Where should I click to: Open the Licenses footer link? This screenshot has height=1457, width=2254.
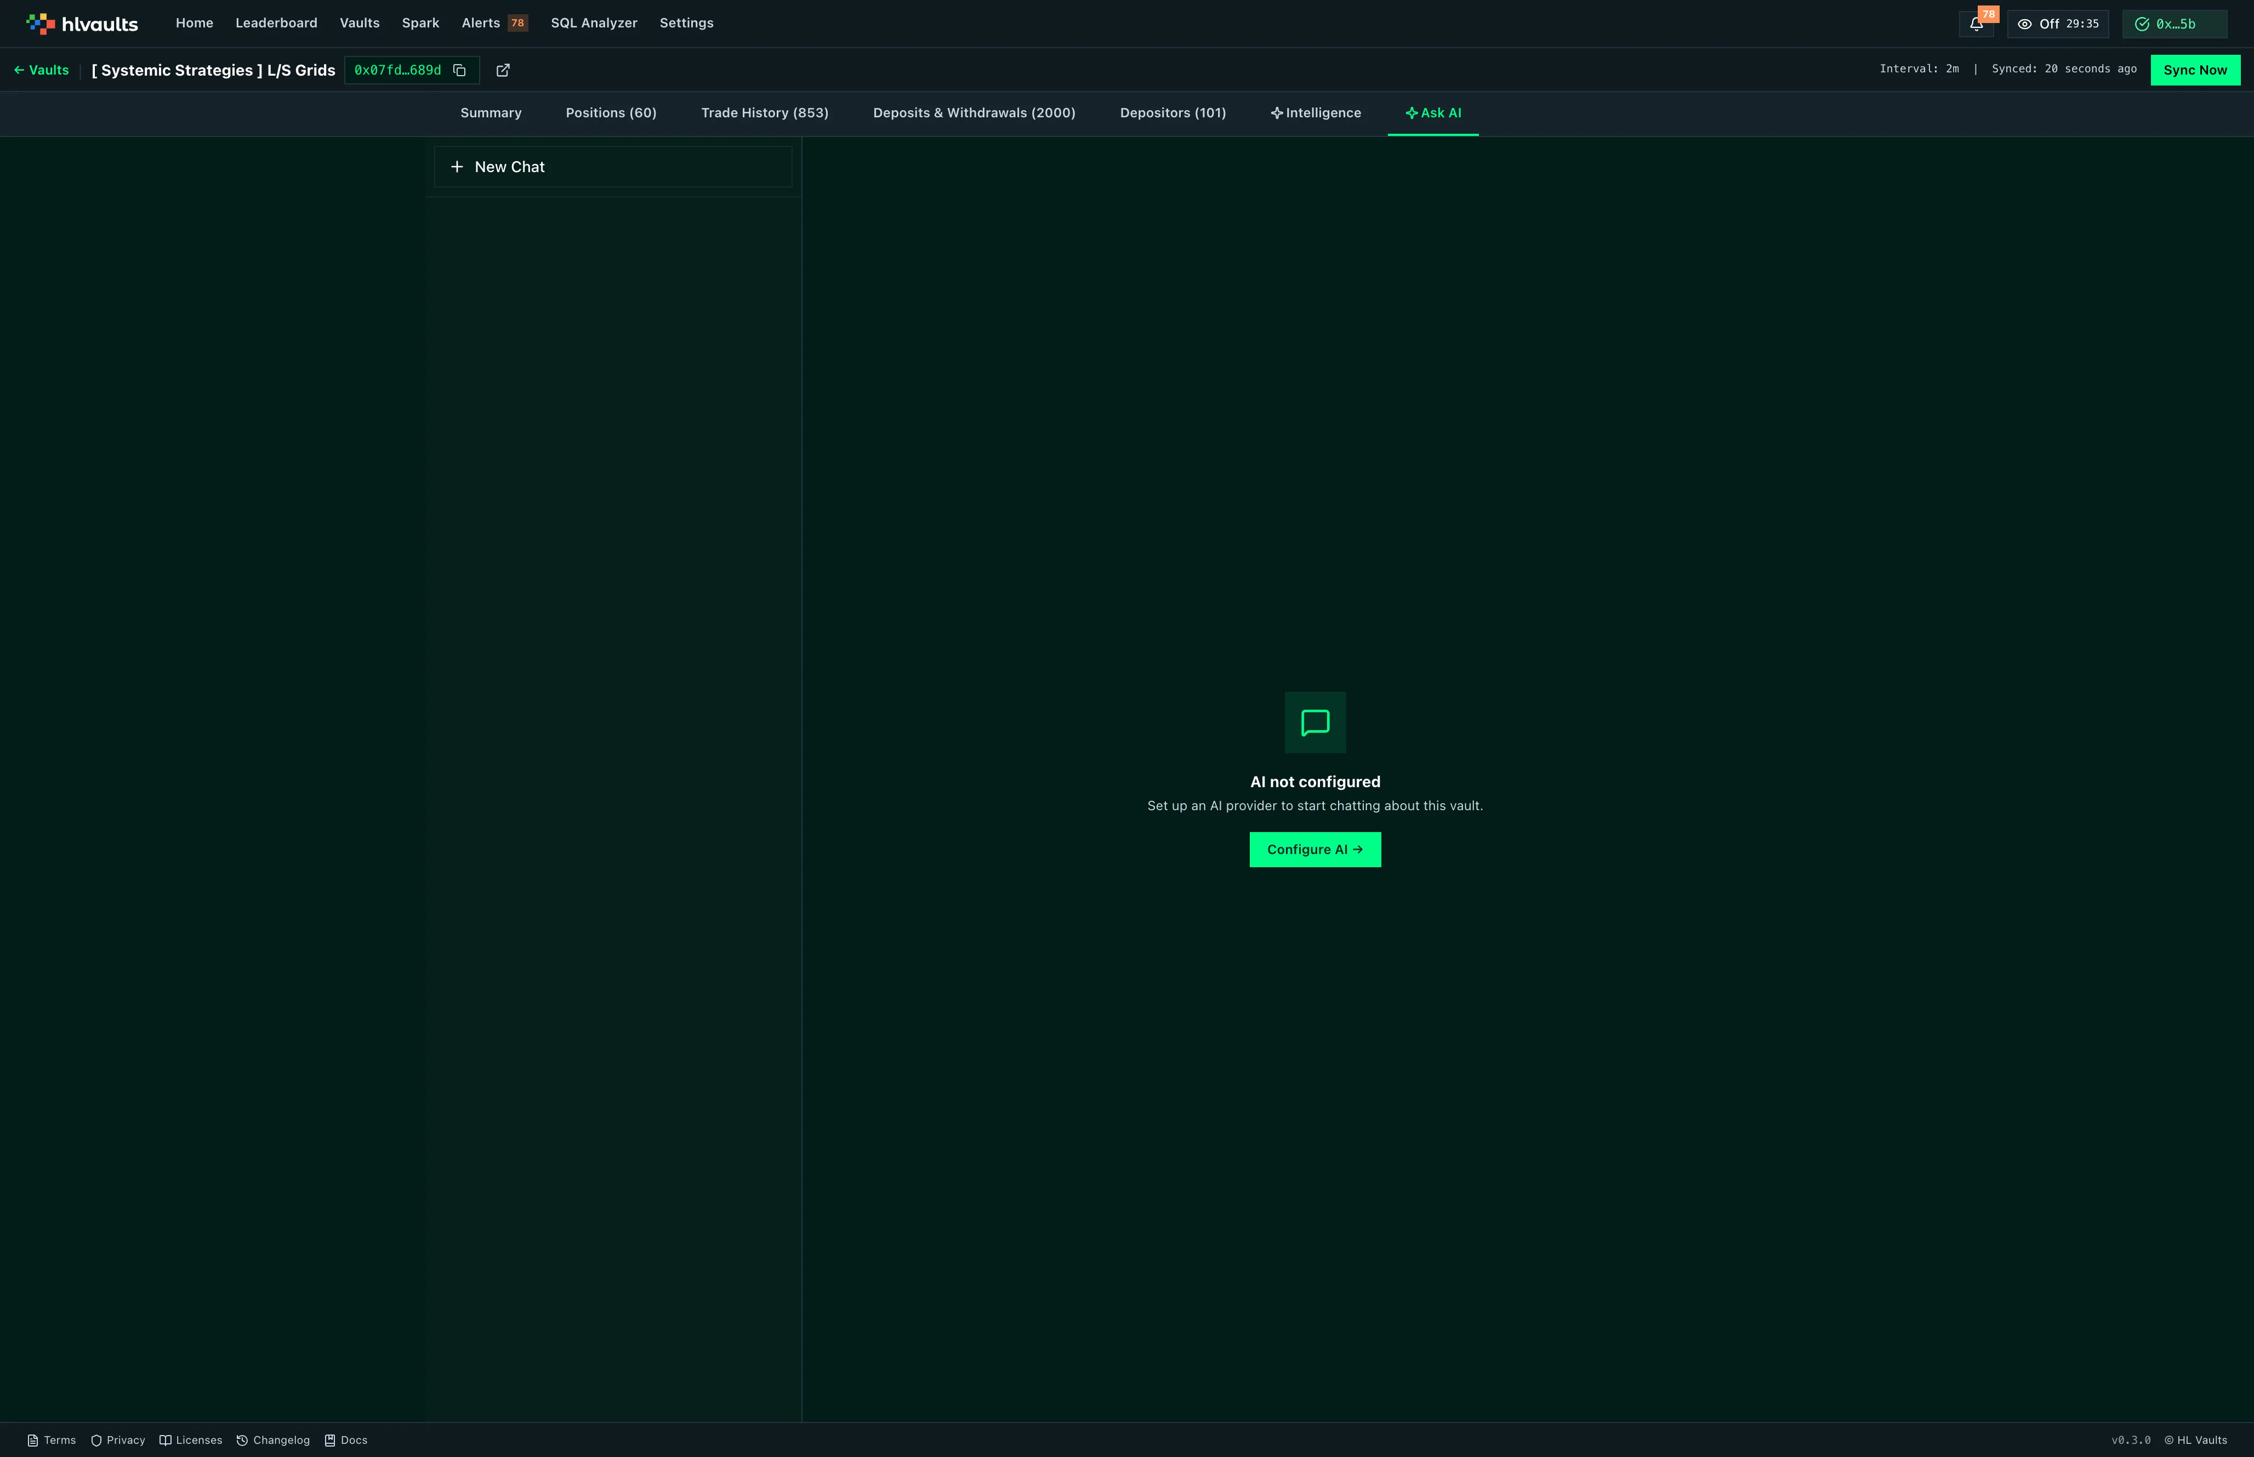[x=191, y=1440]
